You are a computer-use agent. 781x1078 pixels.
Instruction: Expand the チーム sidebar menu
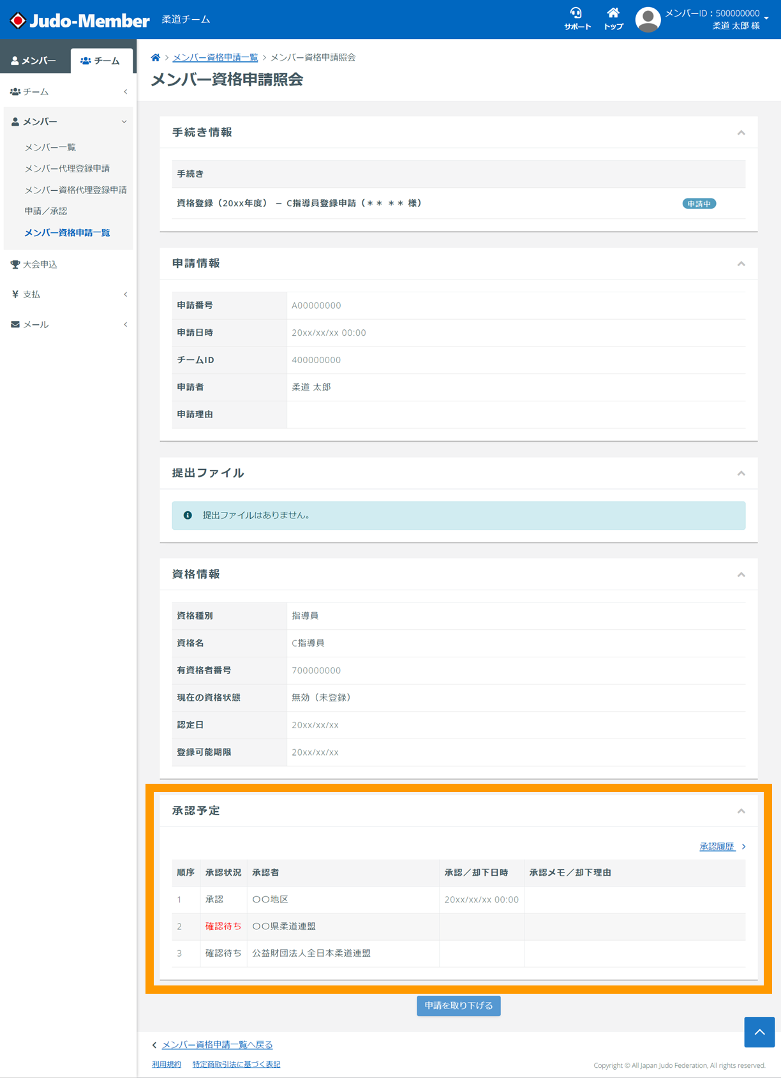(68, 92)
